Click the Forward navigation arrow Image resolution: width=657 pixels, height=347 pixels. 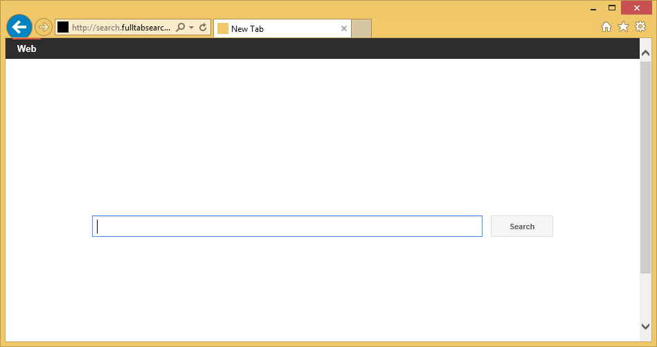(43, 28)
